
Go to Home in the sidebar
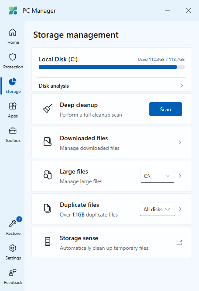[x=13, y=36]
